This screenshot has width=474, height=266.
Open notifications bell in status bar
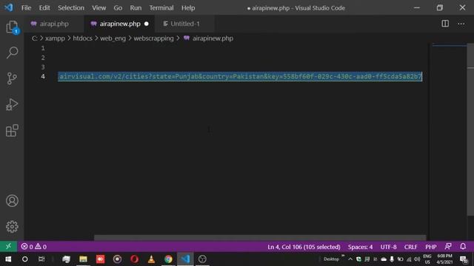coord(463,246)
